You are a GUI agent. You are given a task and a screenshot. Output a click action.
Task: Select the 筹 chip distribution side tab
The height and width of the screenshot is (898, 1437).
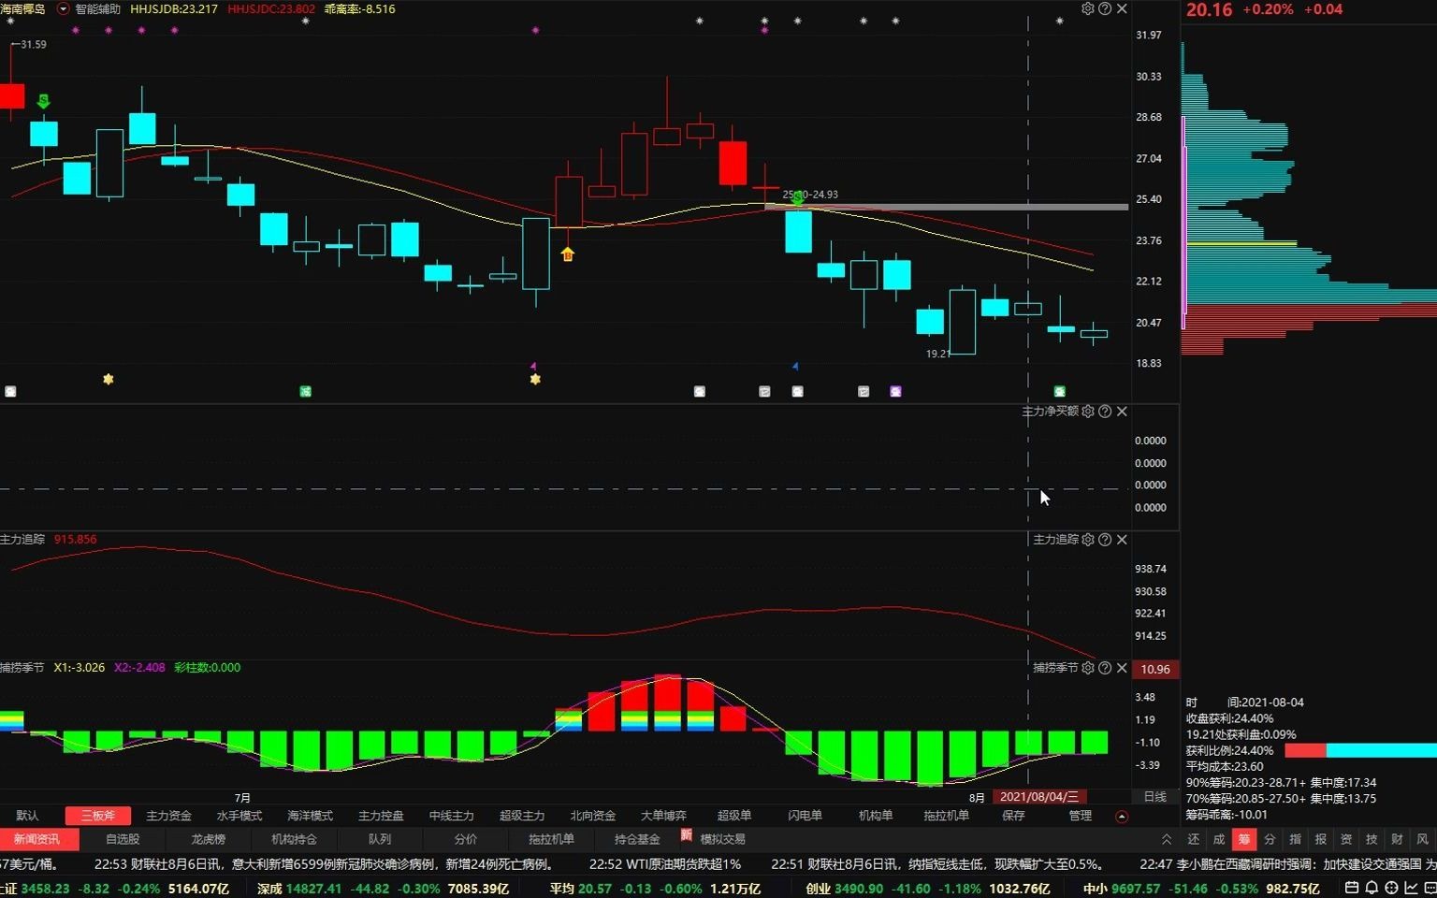tap(1244, 840)
